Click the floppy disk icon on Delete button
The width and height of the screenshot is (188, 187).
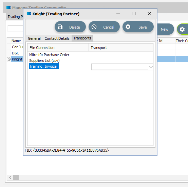pyautogui.click(x=60, y=27)
